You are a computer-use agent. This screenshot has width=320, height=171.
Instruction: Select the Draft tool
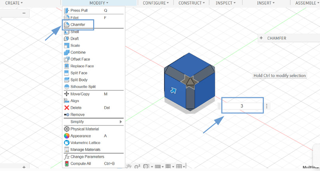(x=94, y=38)
